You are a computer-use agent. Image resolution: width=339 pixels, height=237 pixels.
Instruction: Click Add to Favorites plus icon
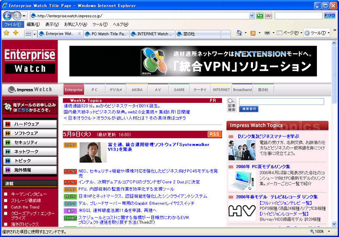click(x=16, y=33)
